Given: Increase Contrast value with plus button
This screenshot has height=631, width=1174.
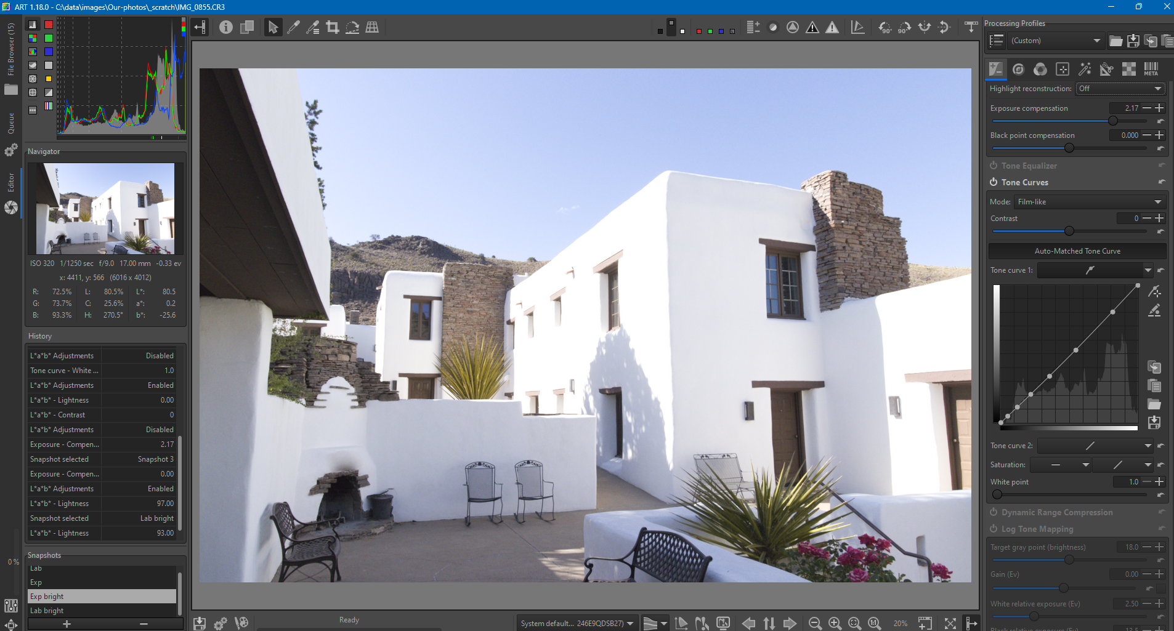Looking at the screenshot, I should point(1159,218).
